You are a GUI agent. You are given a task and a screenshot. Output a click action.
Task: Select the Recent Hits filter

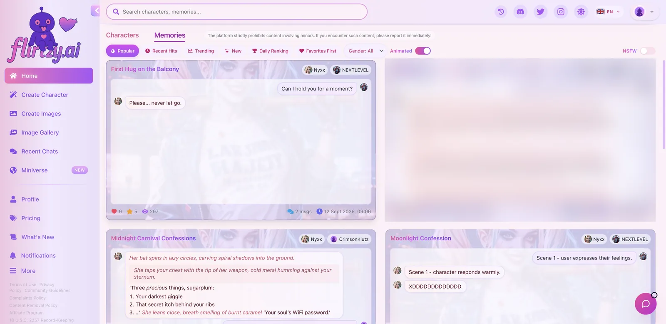[161, 51]
